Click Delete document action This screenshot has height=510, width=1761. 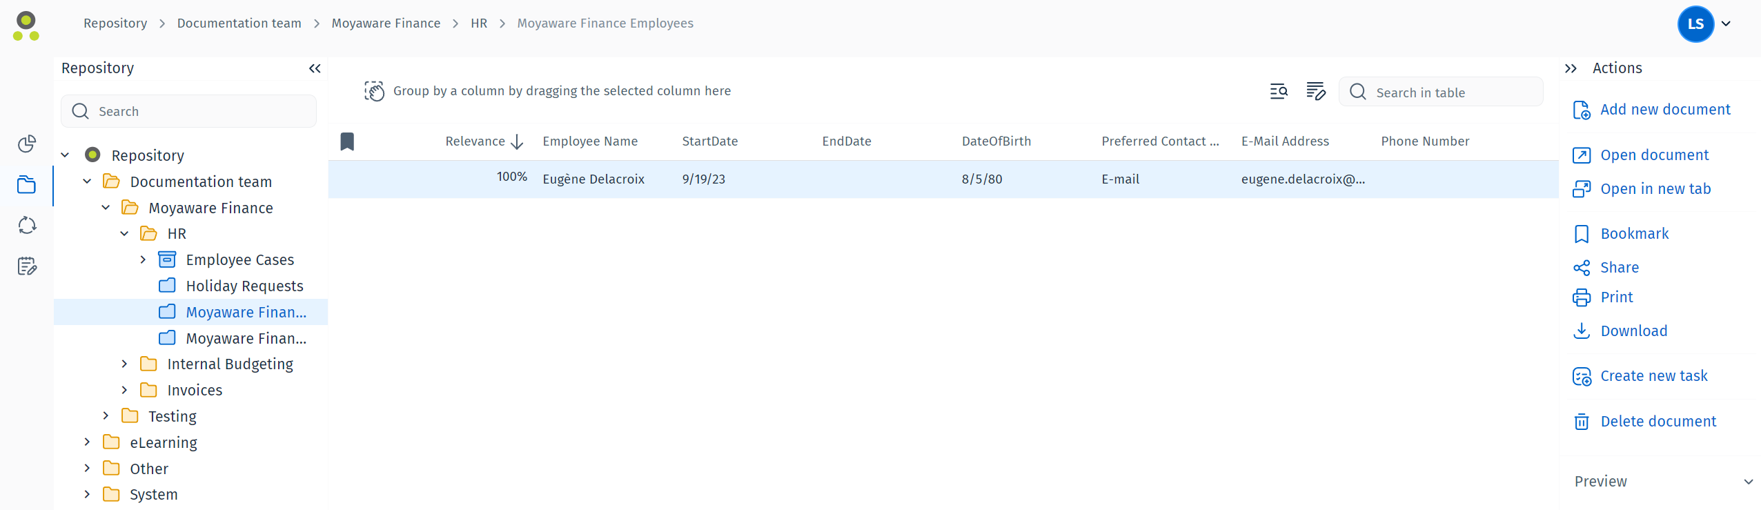1657,422
